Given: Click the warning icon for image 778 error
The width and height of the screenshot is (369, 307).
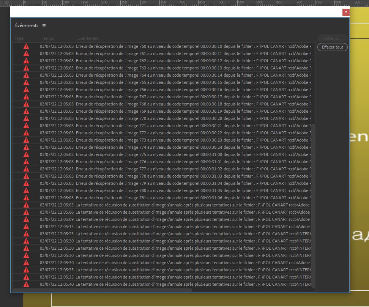Looking at the screenshot, I should pos(26,176).
